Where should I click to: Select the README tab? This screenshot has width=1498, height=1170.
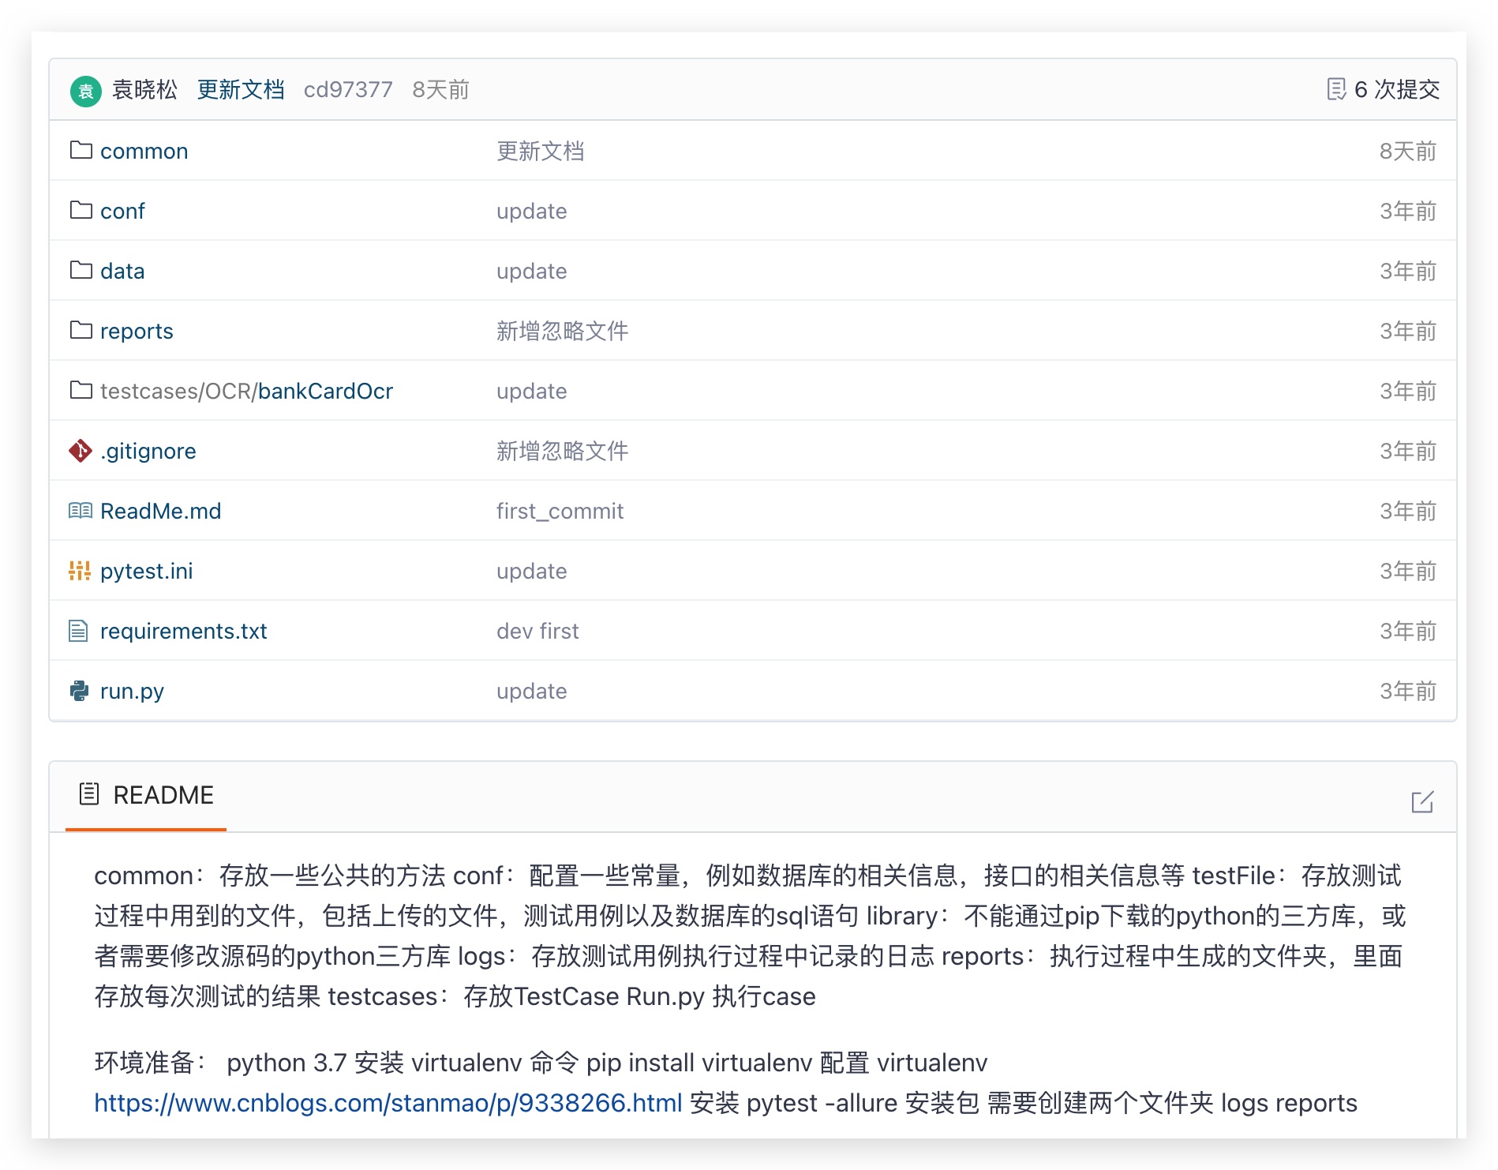coord(146,795)
